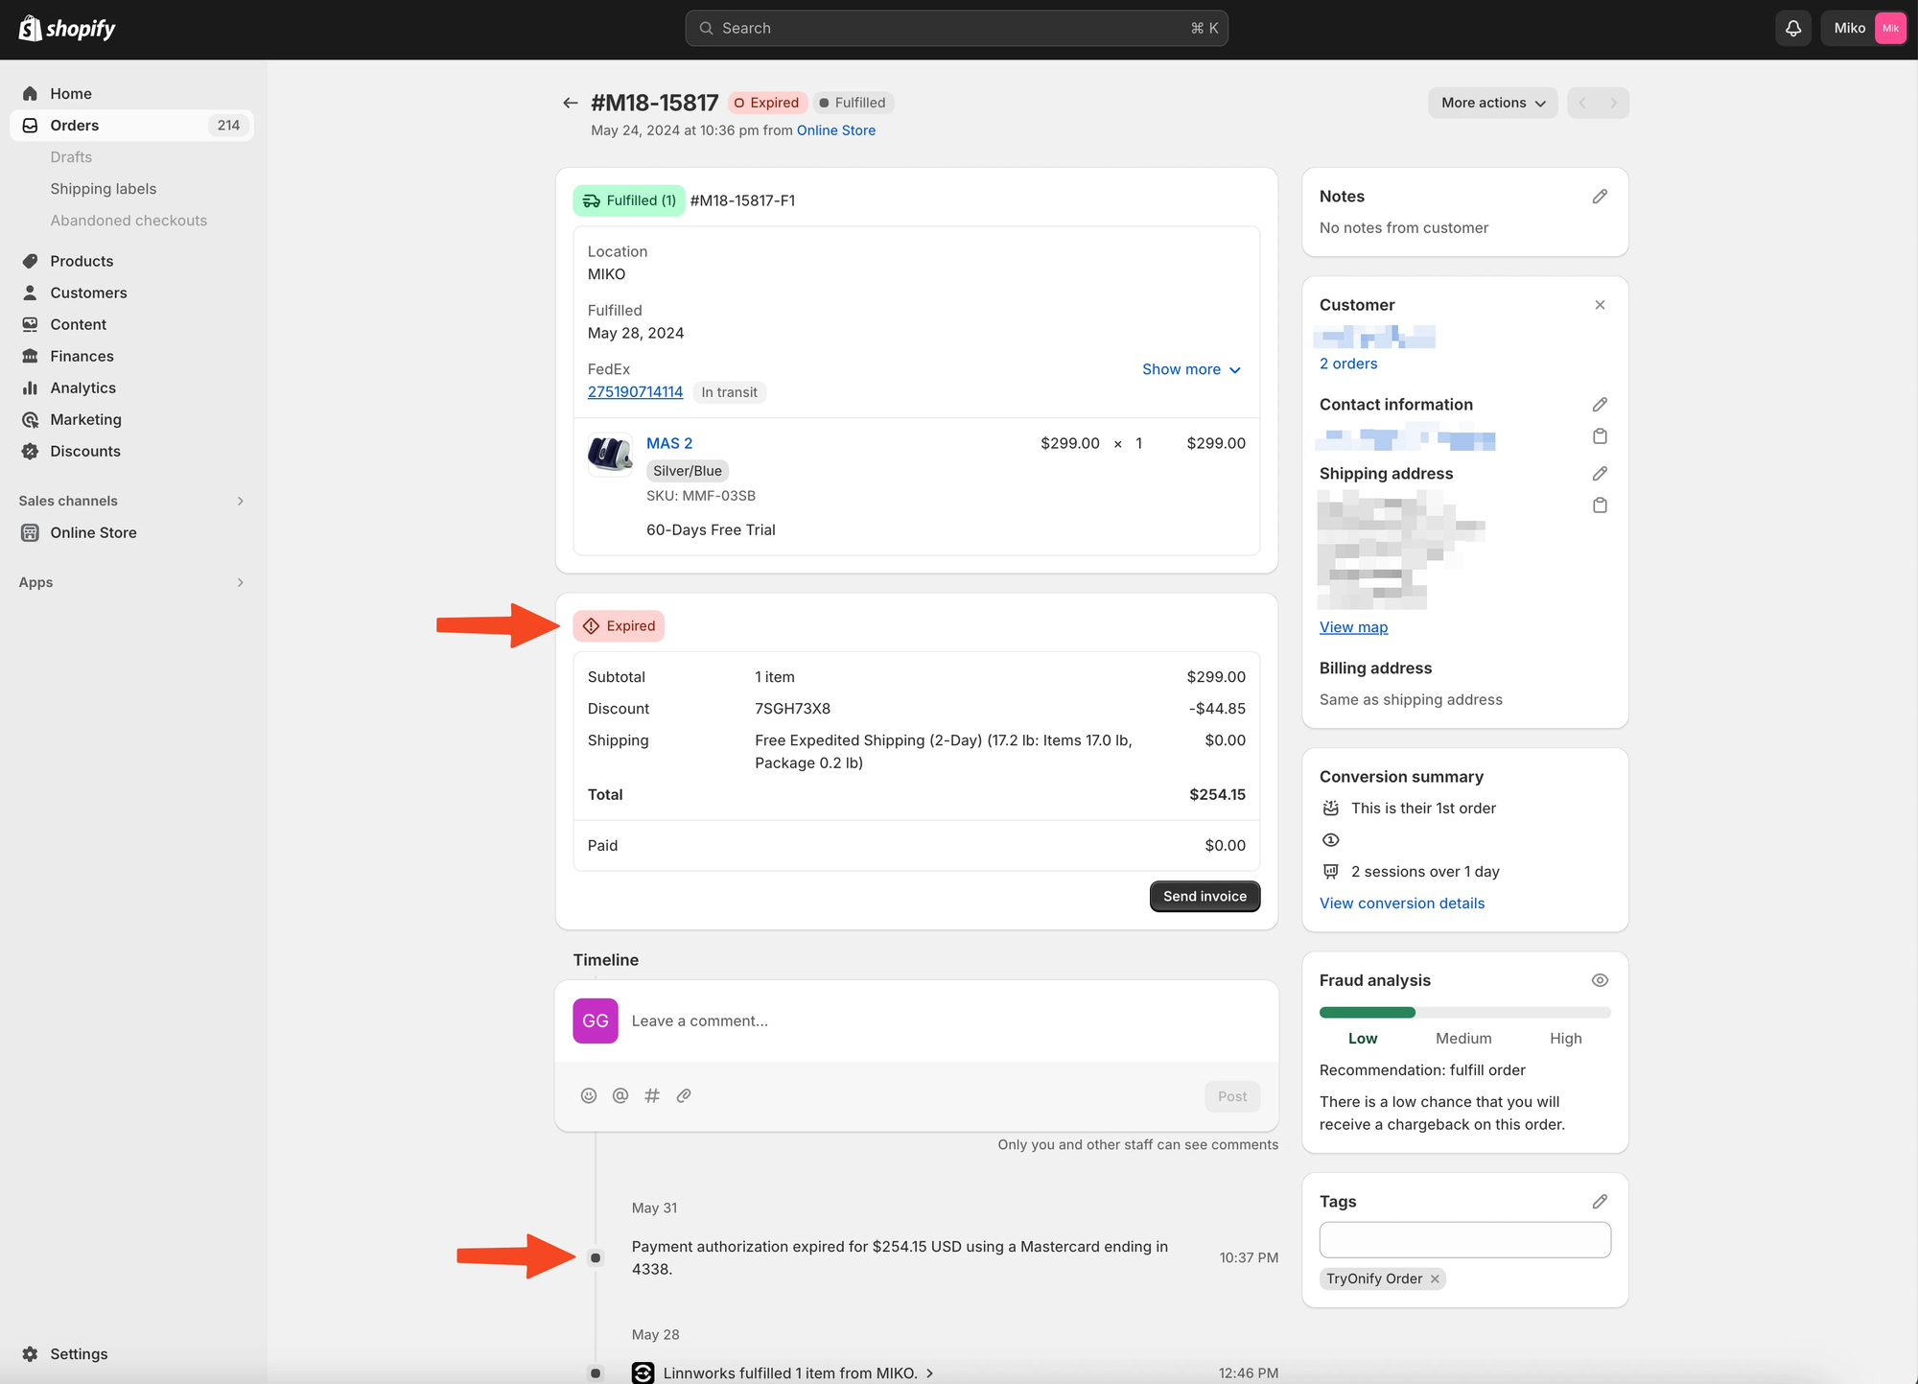This screenshot has width=1918, height=1384.
Task: Copy shipping address clipboard icon
Action: [1600, 505]
